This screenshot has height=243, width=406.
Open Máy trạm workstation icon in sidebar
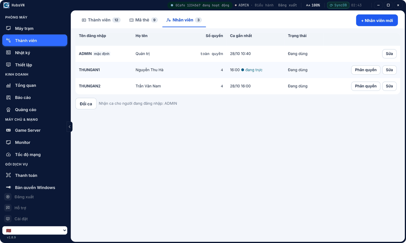(8, 28)
